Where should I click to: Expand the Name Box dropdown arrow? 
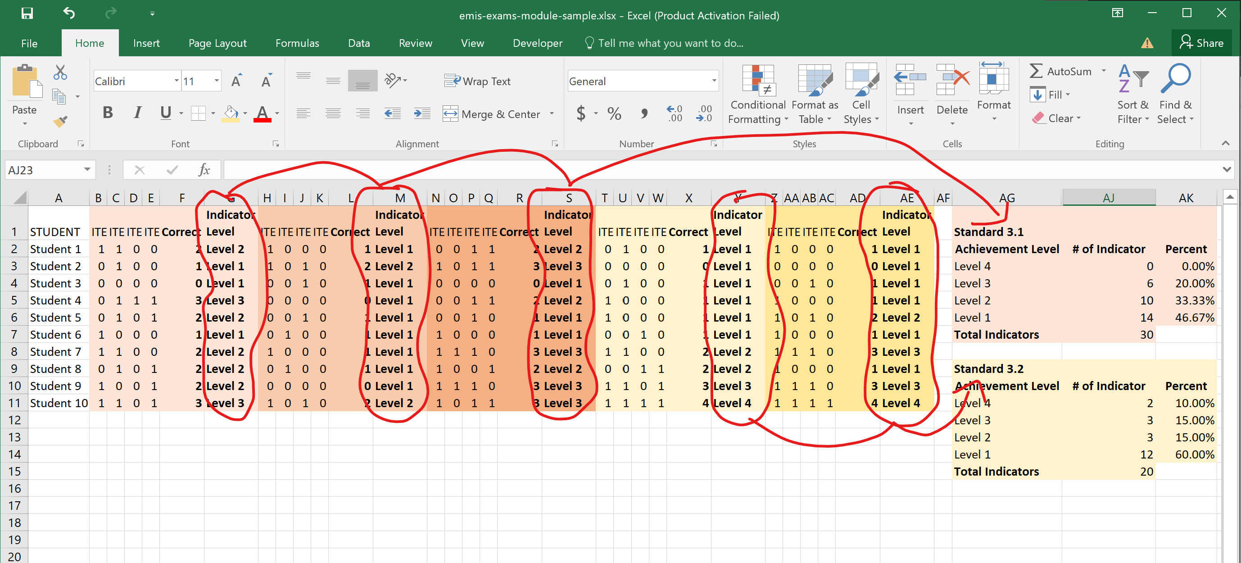(87, 170)
